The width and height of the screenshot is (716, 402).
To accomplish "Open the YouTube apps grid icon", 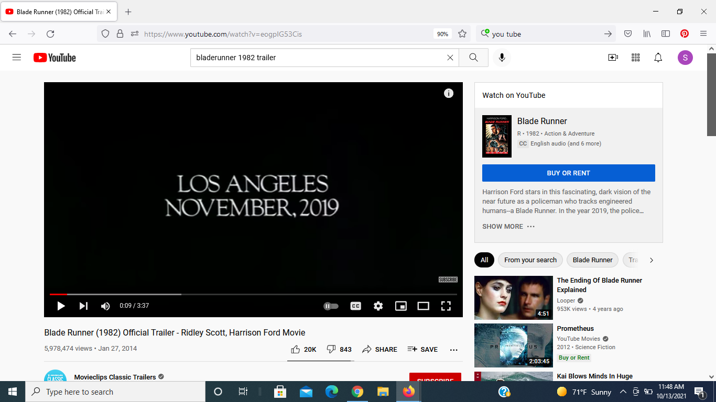I will (x=636, y=58).
